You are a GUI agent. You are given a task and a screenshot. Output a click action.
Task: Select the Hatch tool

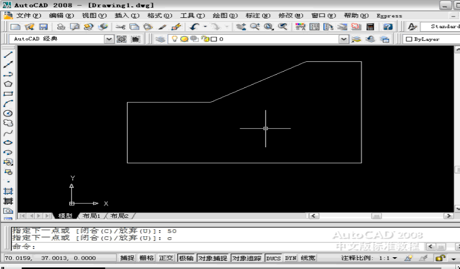[8, 191]
